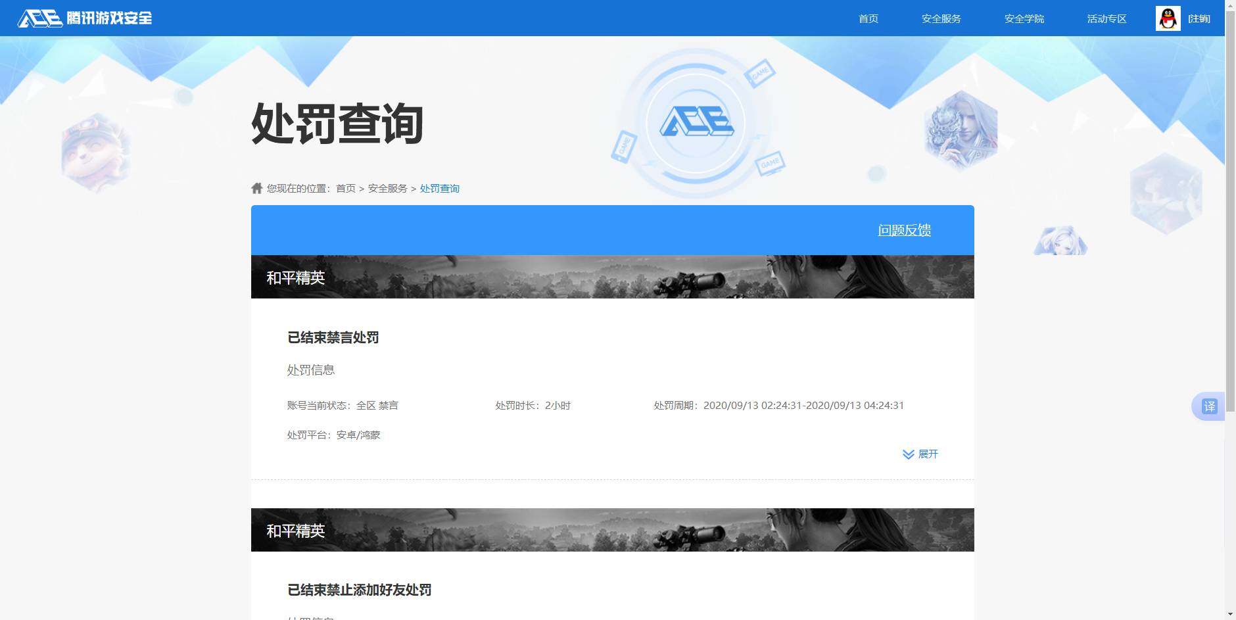Screen dimensions: 1236x620
Task: Click the ACE Tencent Game Security logo
Action: click(x=85, y=18)
